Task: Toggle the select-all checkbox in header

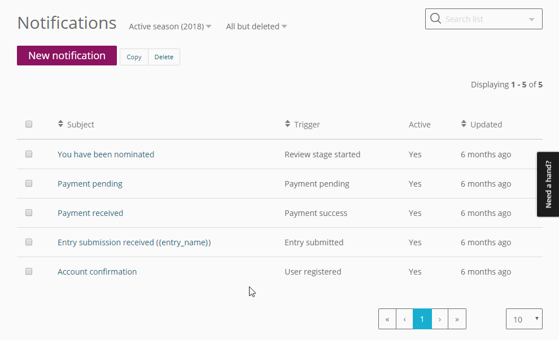Action: 29,124
